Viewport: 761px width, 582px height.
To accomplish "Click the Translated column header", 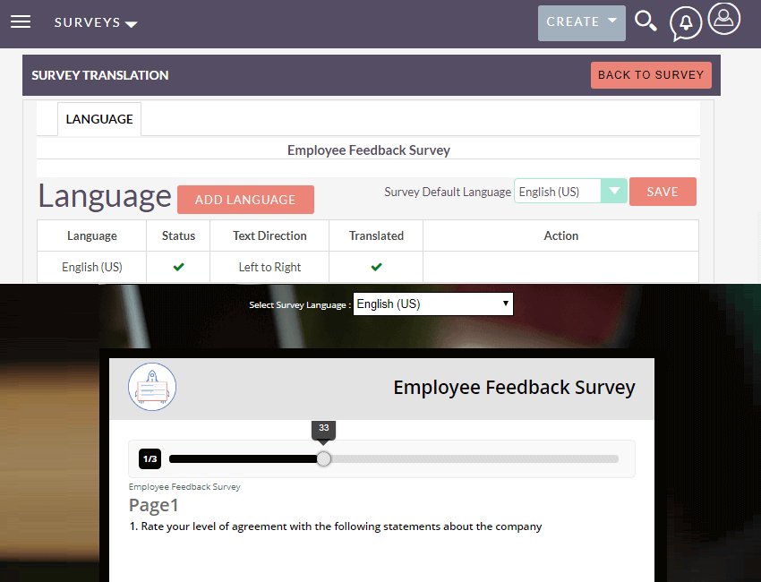I will click(376, 235).
